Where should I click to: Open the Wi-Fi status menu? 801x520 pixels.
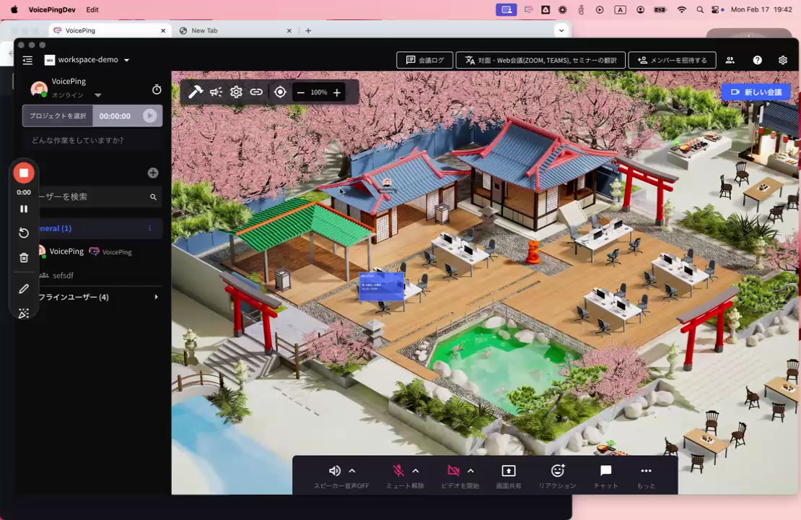coord(681,9)
